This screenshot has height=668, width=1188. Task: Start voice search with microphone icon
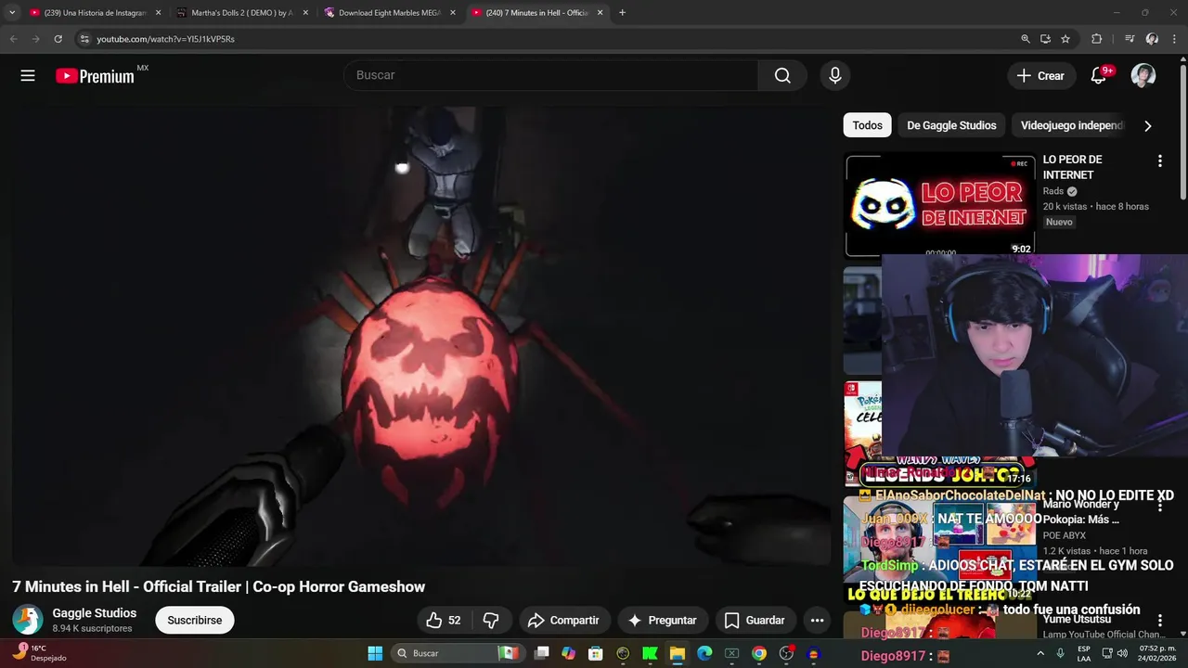(835, 75)
